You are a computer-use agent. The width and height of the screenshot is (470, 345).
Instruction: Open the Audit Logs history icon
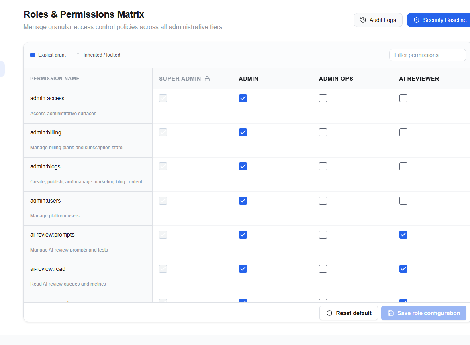click(363, 20)
